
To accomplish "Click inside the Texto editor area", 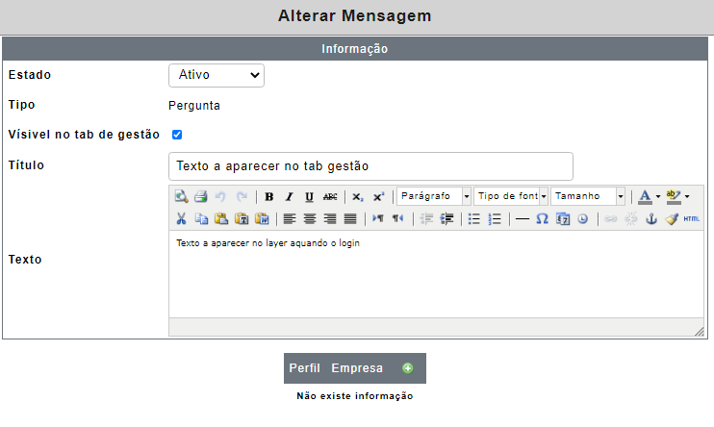I will click(436, 274).
